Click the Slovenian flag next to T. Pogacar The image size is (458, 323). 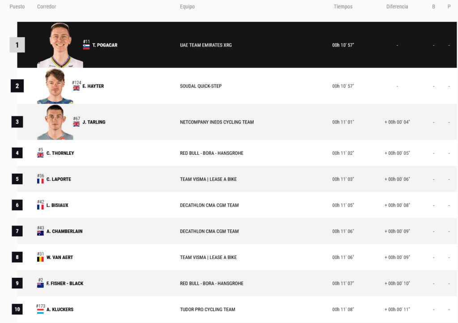(86, 47)
